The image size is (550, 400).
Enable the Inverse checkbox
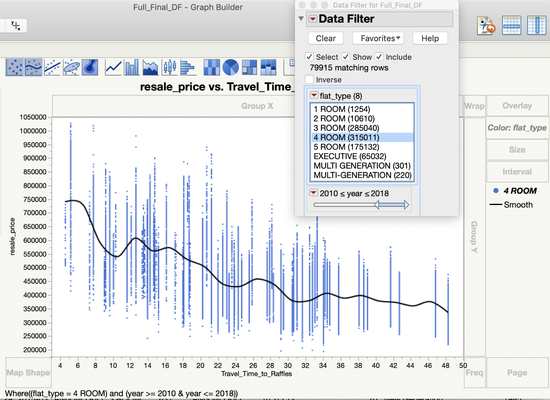coord(309,80)
